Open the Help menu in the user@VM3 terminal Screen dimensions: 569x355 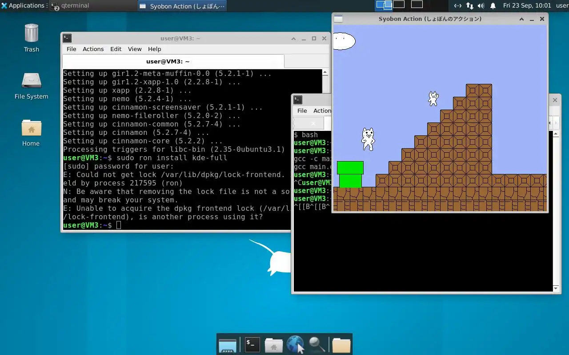pos(154,49)
